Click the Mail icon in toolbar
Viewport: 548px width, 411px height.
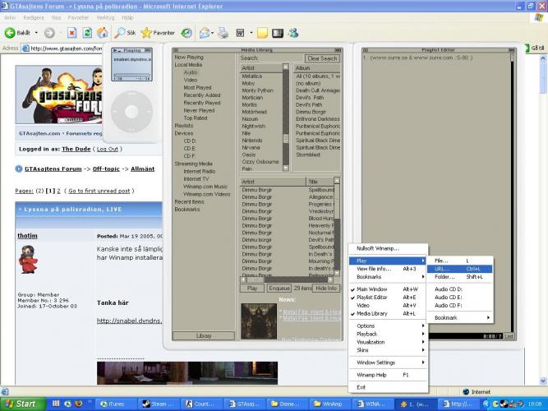pos(203,33)
